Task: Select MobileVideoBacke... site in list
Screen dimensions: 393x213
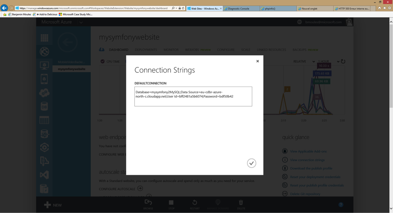Action: [72, 62]
